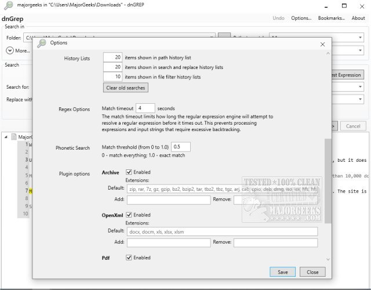Viewport: 371px width, 290px height.
Task: Toggle Archive plugin Enabled checkbox
Action: tap(129, 172)
